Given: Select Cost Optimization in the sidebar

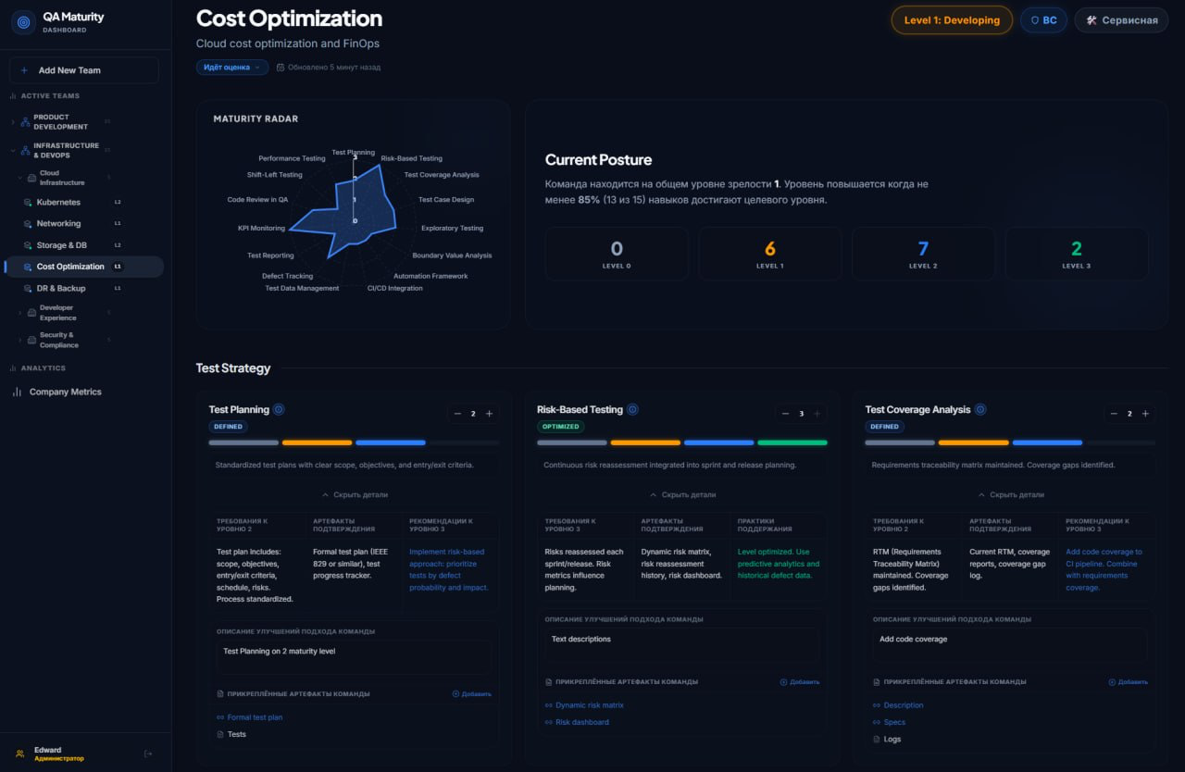Looking at the screenshot, I should coord(84,267).
